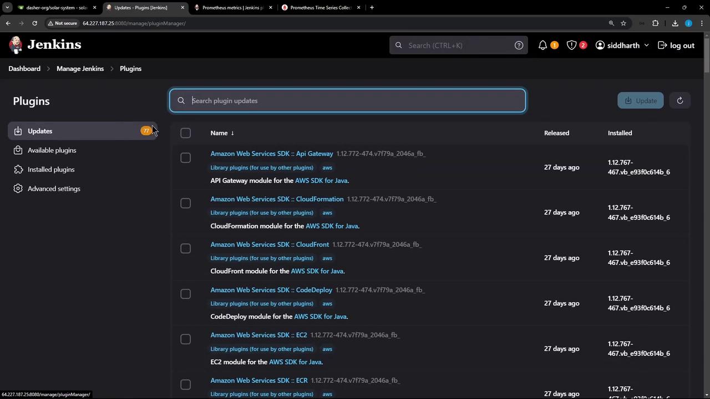
Task: Switch to the dasher-org/solar-system browser tab
Action: click(x=57, y=8)
